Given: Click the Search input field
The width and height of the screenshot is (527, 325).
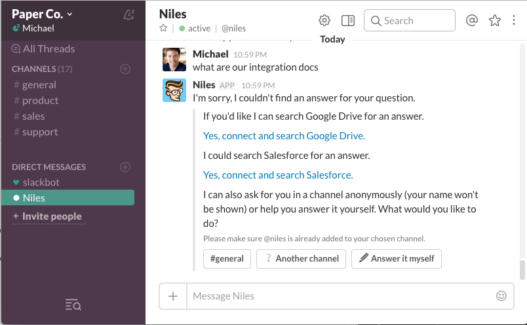Looking at the screenshot, I should pyautogui.click(x=410, y=20).
